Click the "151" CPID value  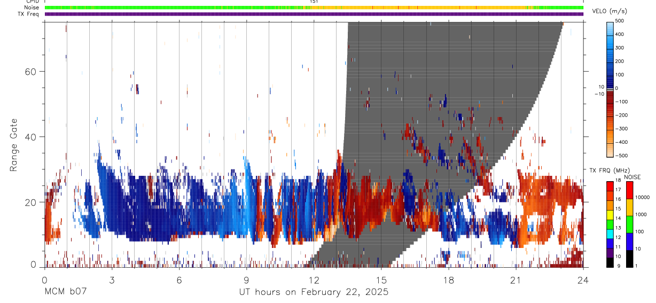click(x=314, y=2)
